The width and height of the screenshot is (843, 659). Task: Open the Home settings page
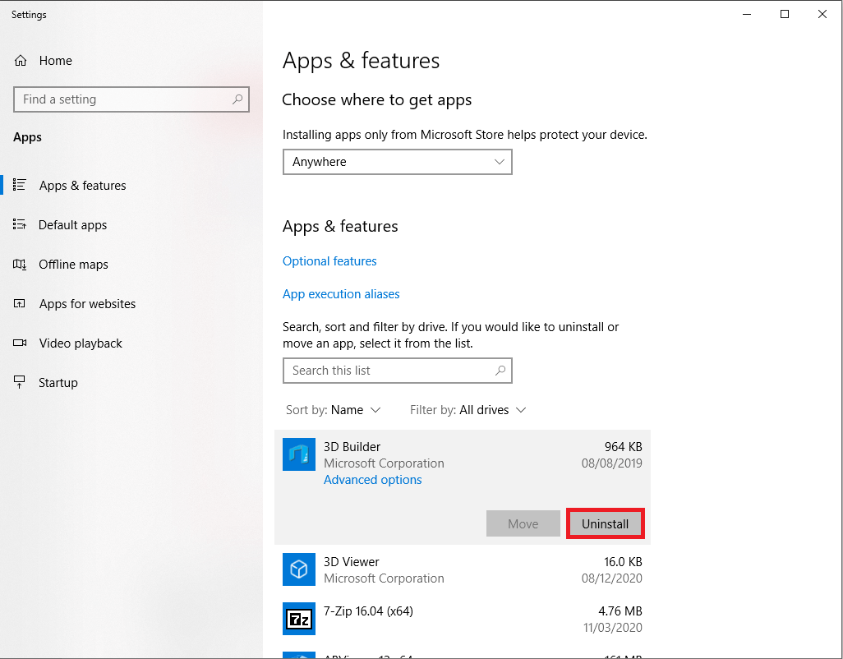(55, 60)
